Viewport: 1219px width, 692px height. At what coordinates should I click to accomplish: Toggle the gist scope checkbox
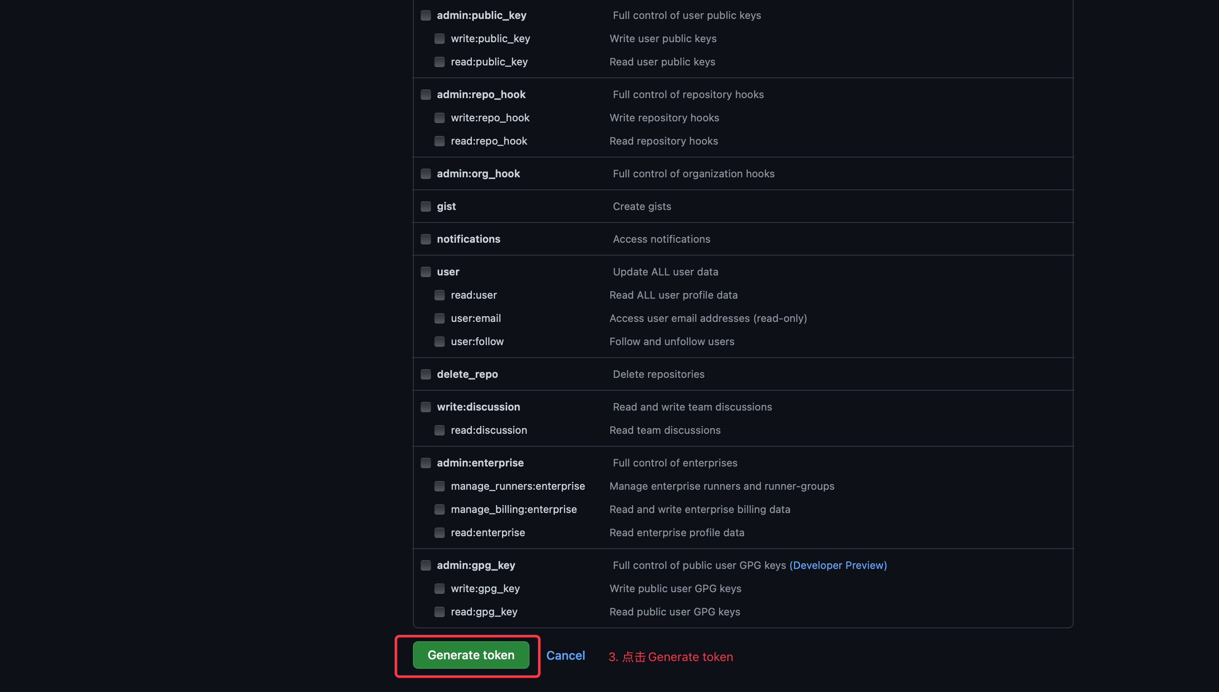coord(426,206)
